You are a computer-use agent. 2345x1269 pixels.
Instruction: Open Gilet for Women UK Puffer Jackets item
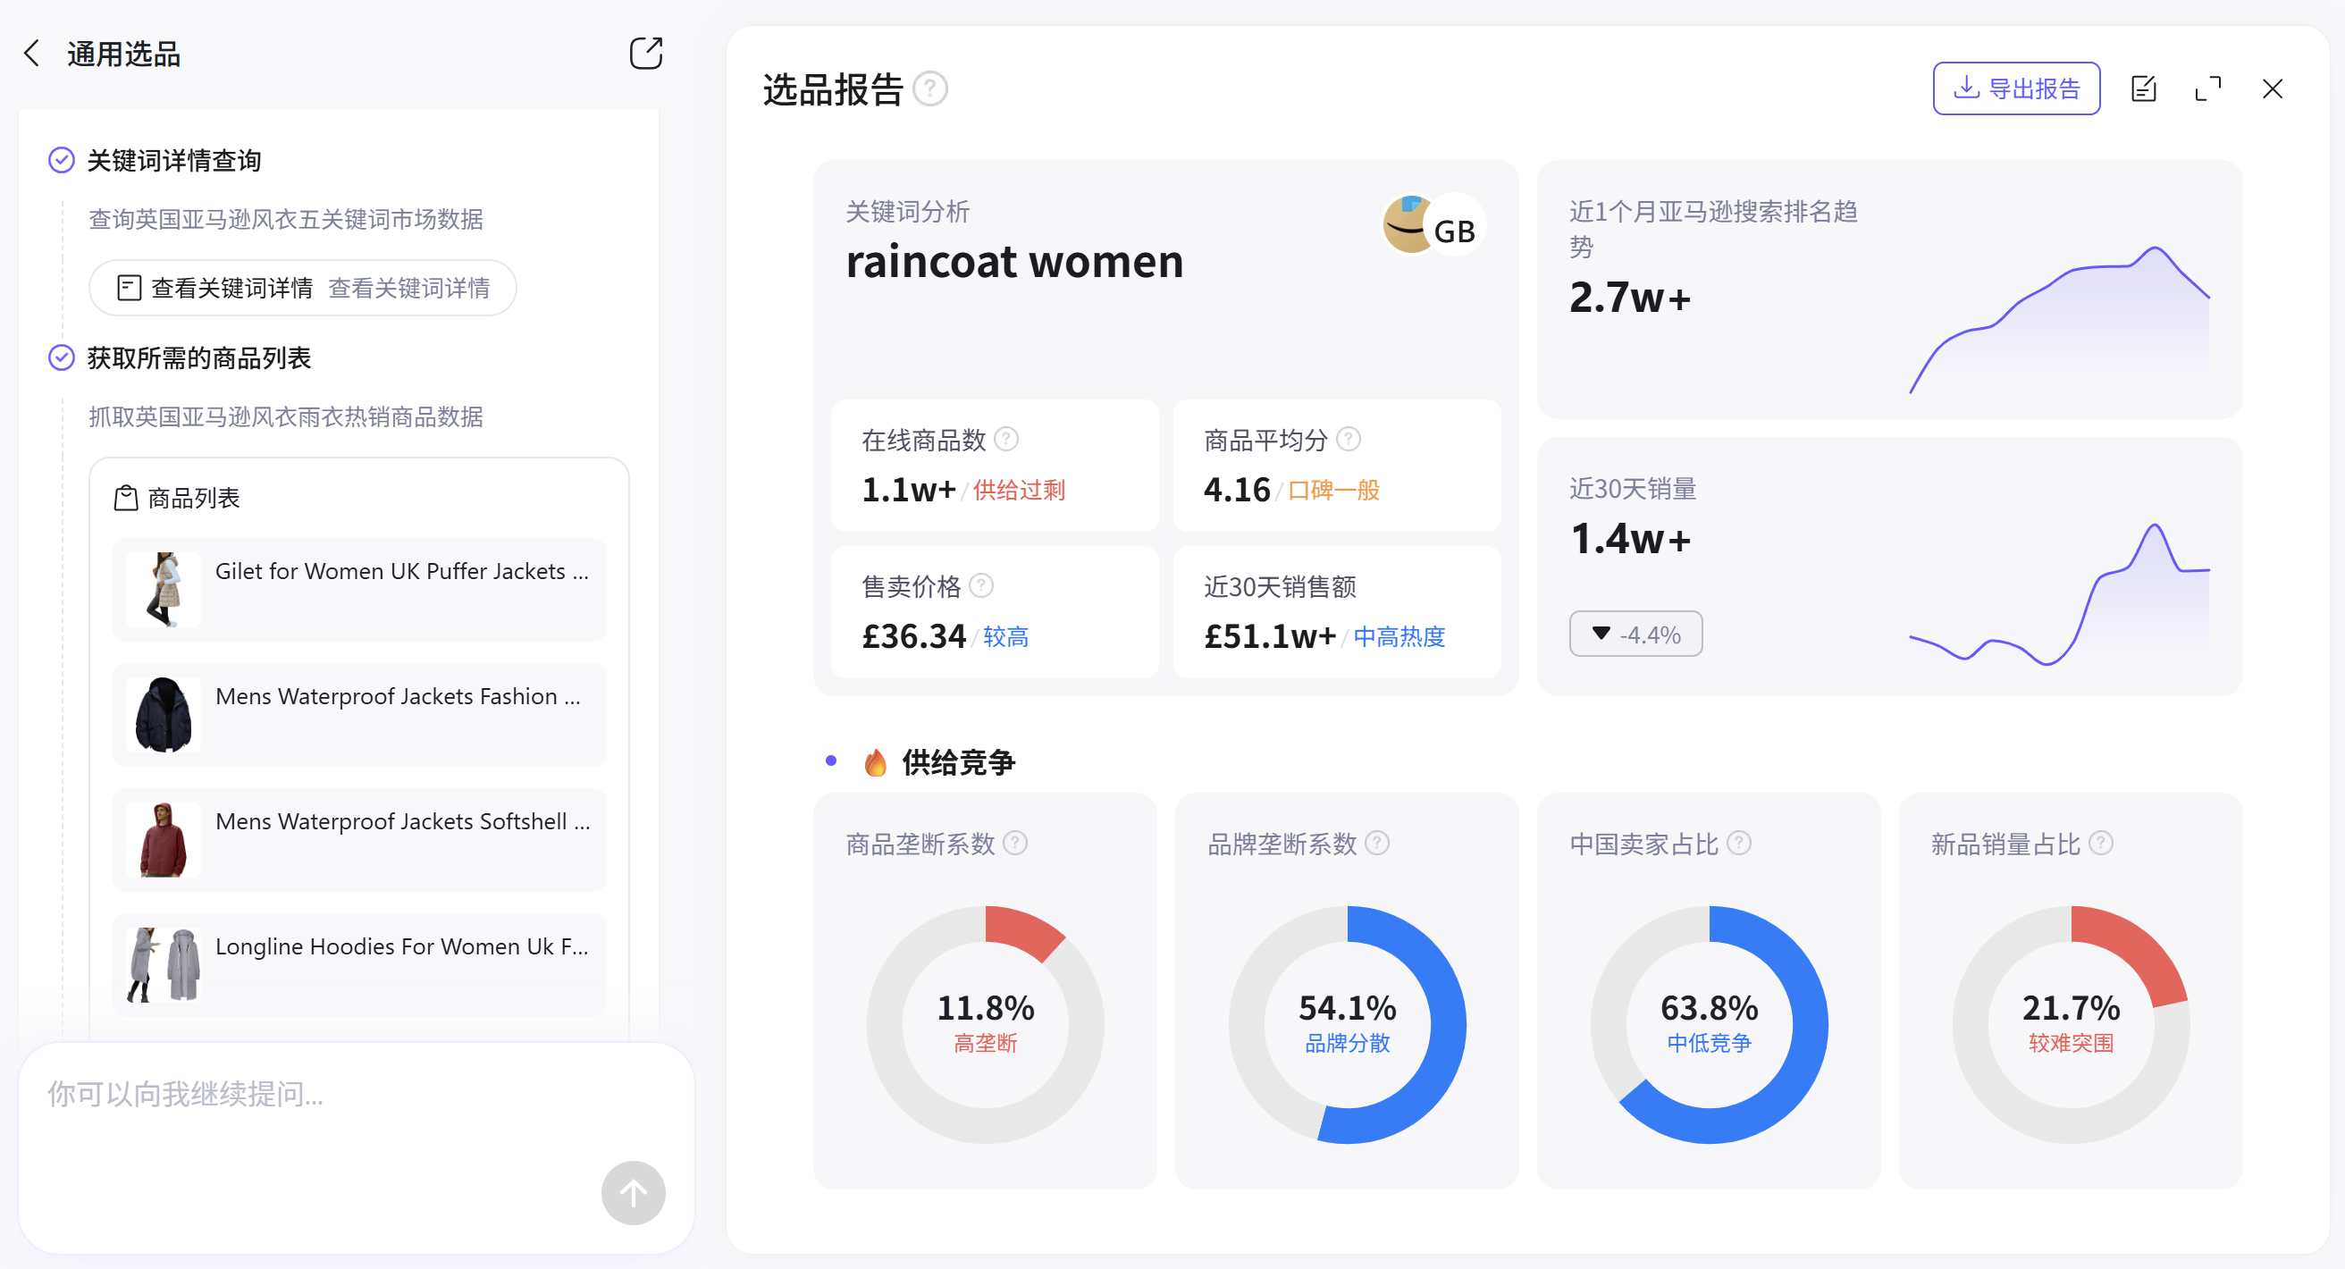(x=358, y=589)
